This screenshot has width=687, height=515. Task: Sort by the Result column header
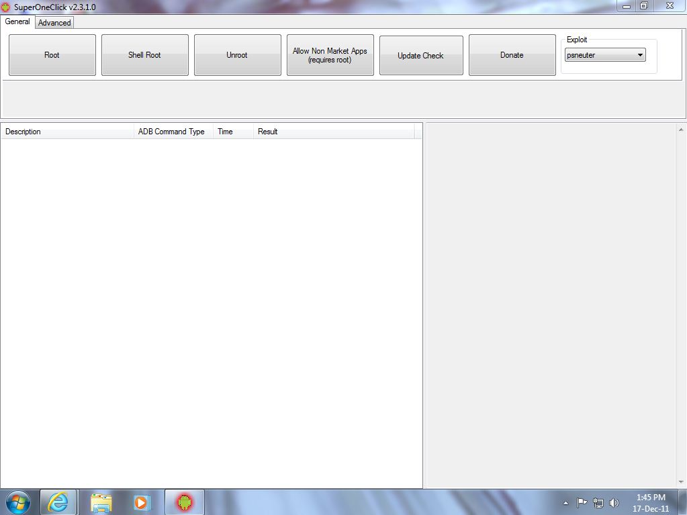334,132
